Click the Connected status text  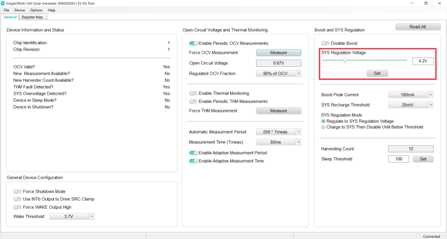(x=431, y=236)
